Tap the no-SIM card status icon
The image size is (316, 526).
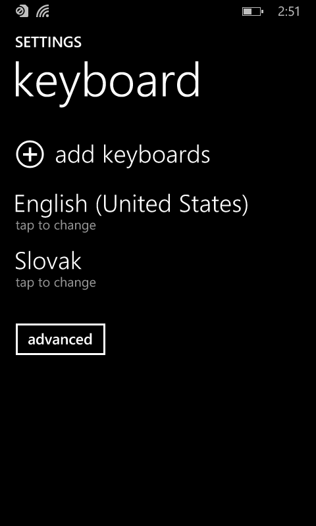click(22, 11)
